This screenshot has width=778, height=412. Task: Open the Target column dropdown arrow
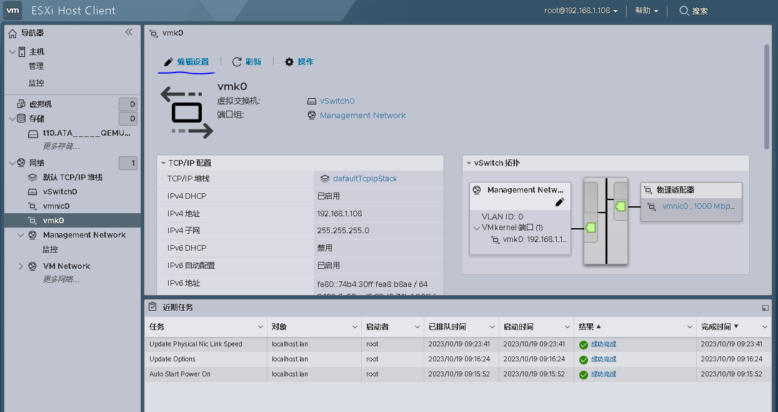(354, 327)
